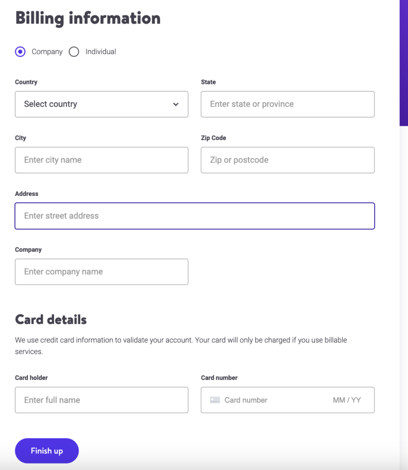The image size is (408, 470).
Task: Click the credit card icon in Card number field
Action: pos(215,400)
